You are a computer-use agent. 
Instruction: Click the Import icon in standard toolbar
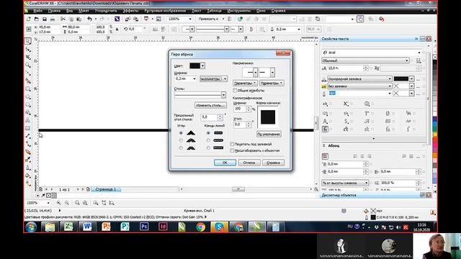point(127,19)
